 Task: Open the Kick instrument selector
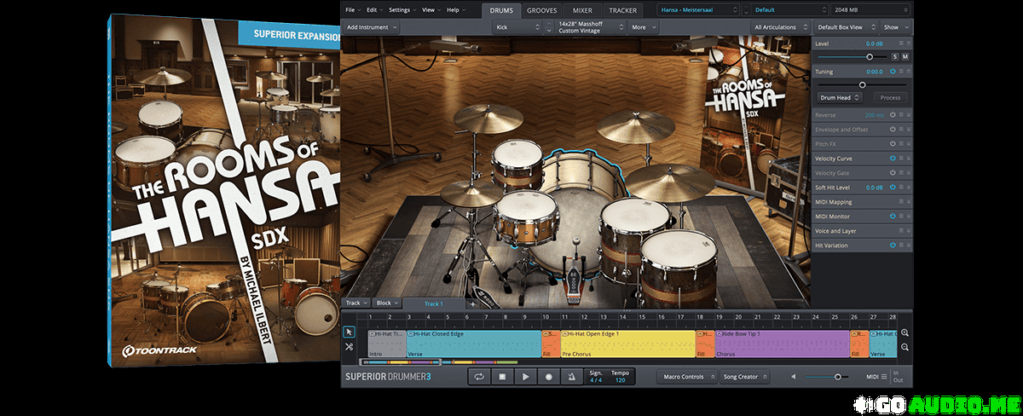coord(517,27)
